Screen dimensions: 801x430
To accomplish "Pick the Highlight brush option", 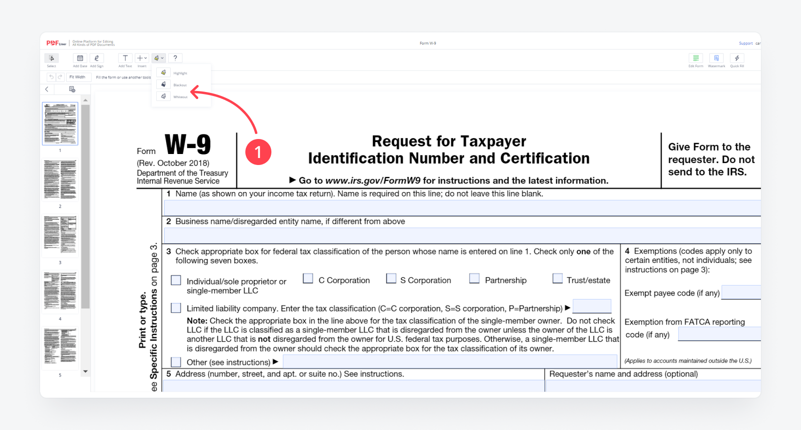I will tap(163, 72).
